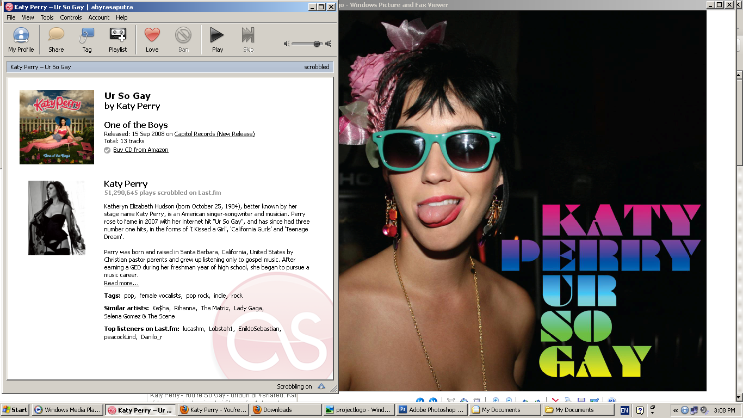The height and width of the screenshot is (418, 743).
Task: View top listener Lobstah1
Action: click(x=221, y=329)
